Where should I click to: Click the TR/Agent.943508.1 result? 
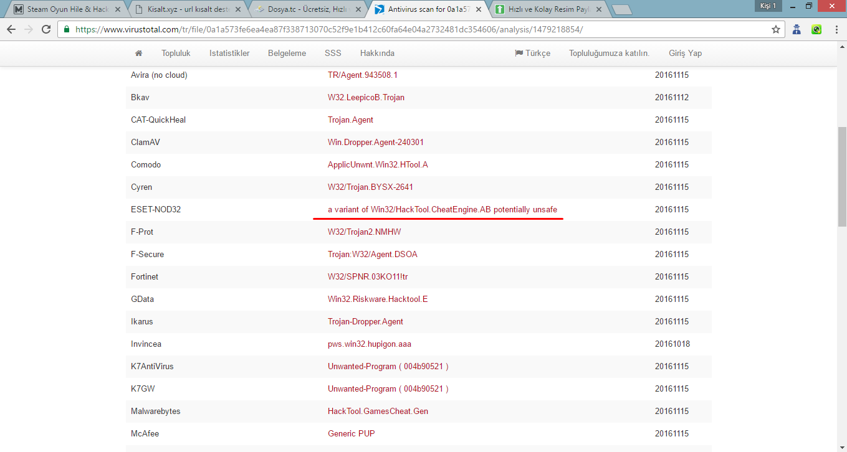pyautogui.click(x=362, y=75)
